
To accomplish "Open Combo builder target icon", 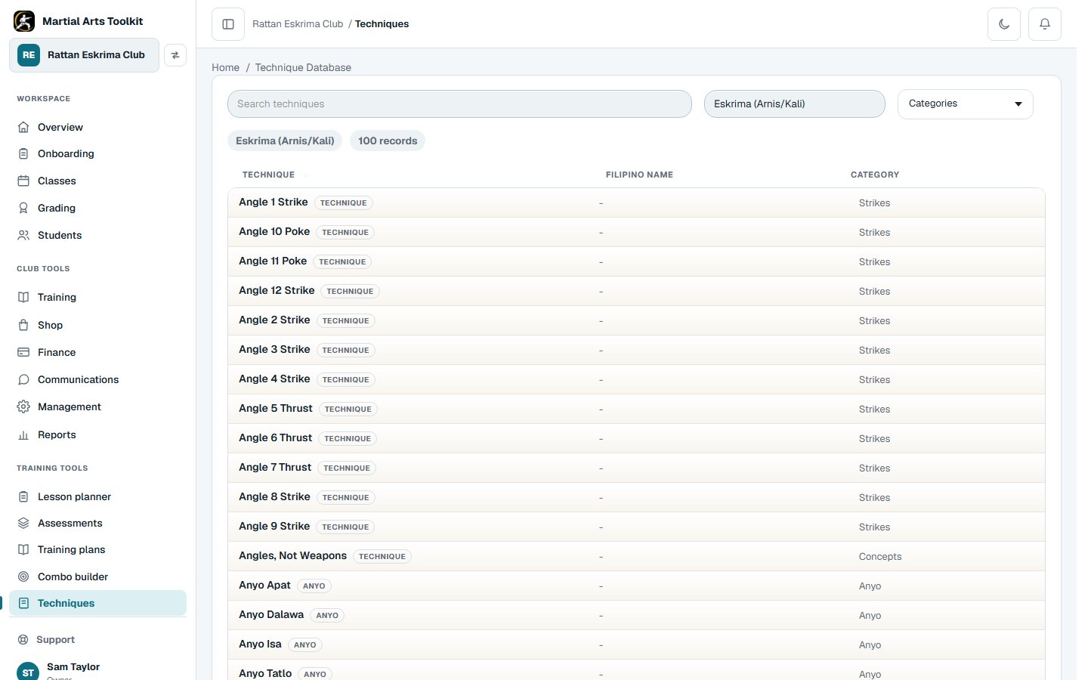I will pos(23,576).
